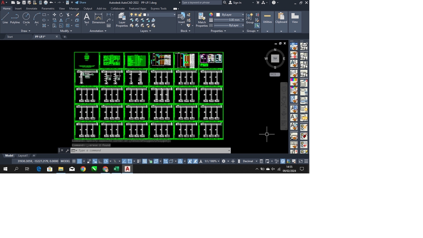Screen dimensions: 423x238
Task: Open the Insert ribbon tab
Action: 18,9
